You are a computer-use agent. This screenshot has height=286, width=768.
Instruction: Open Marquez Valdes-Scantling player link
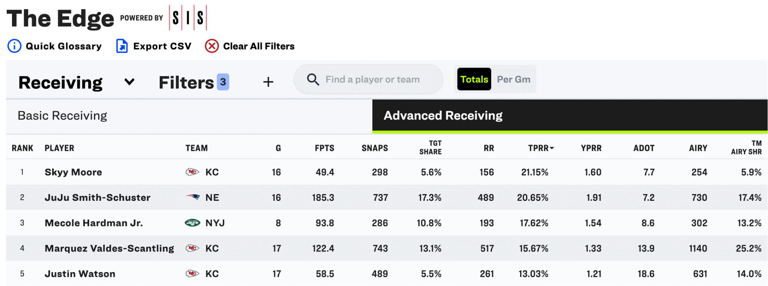point(109,248)
